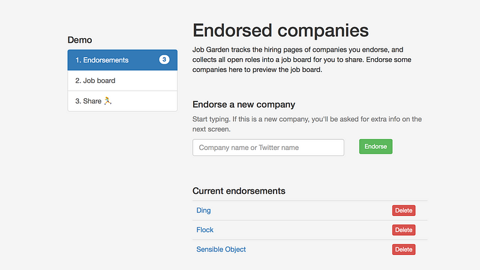Click the Endorse a new company heading
480x270 pixels.
click(x=244, y=104)
